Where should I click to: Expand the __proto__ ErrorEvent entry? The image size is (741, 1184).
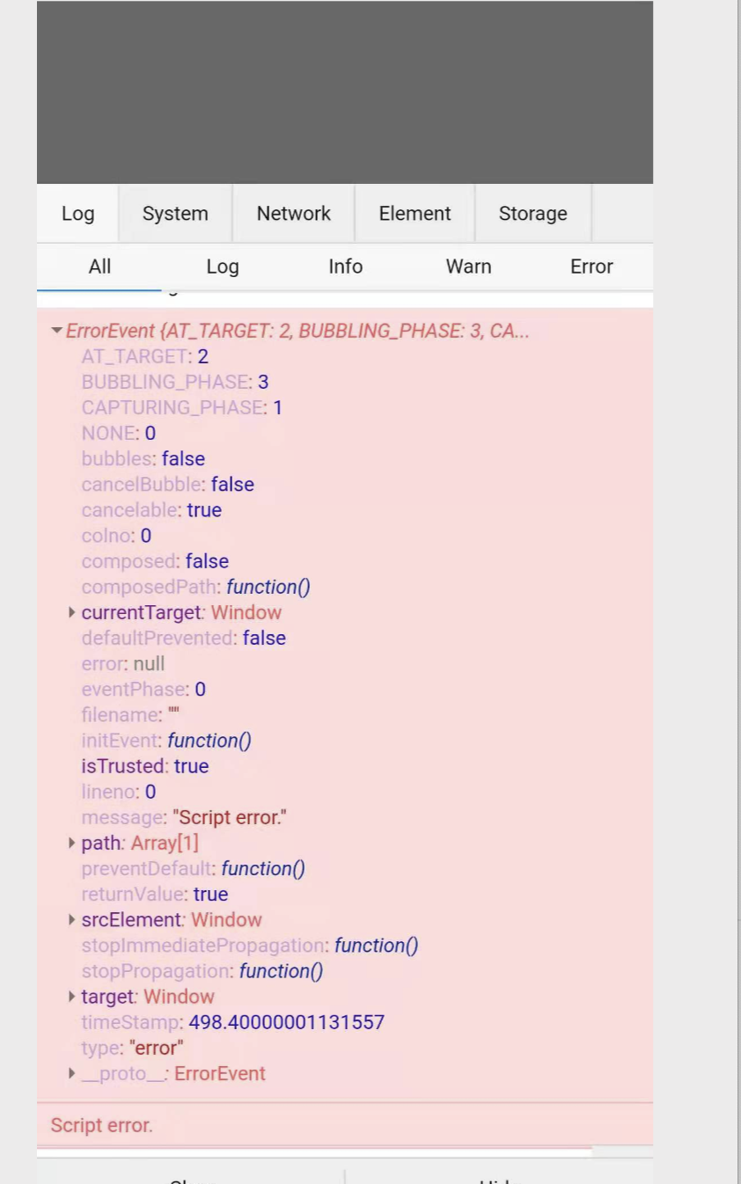click(x=71, y=1073)
